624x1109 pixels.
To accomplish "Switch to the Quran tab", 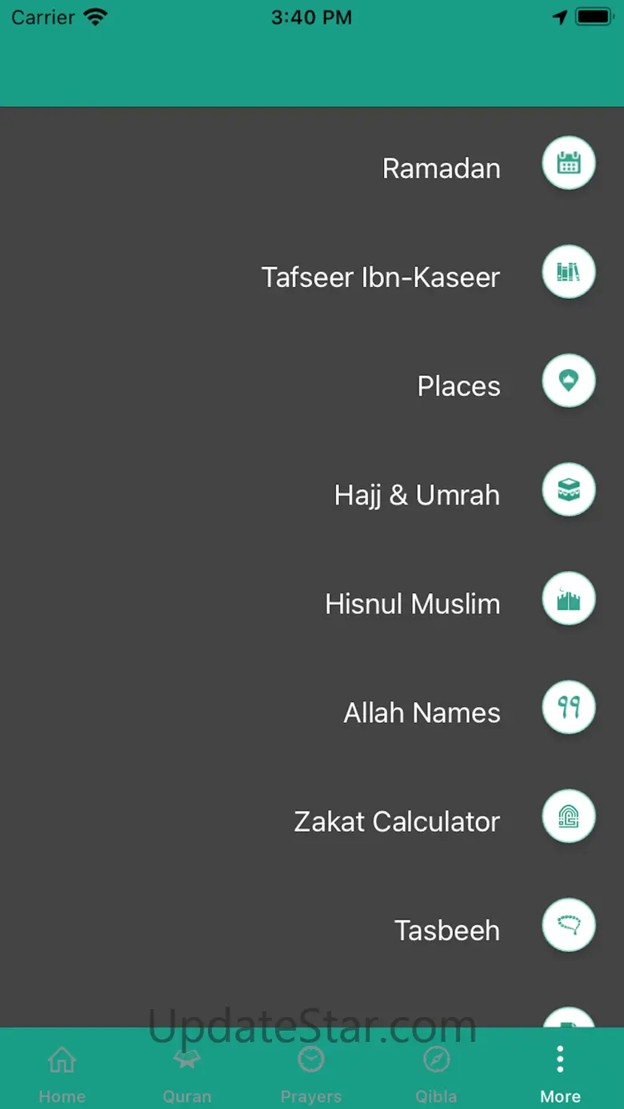I will click(x=186, y=1071).
